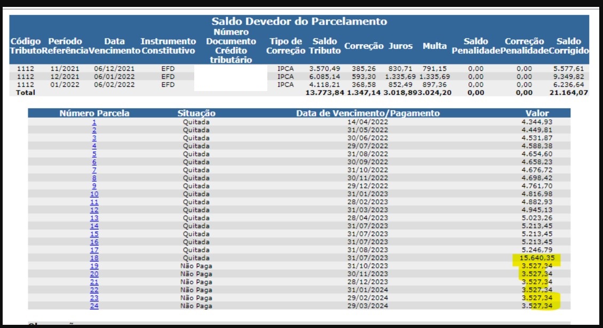
Task: Select unpaid parcela link 21
Action: click(94, 282)
